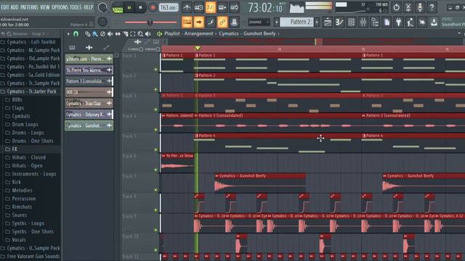Open the EDIT menu
This screenshot has height=261, width=465.
coord(5,7)
